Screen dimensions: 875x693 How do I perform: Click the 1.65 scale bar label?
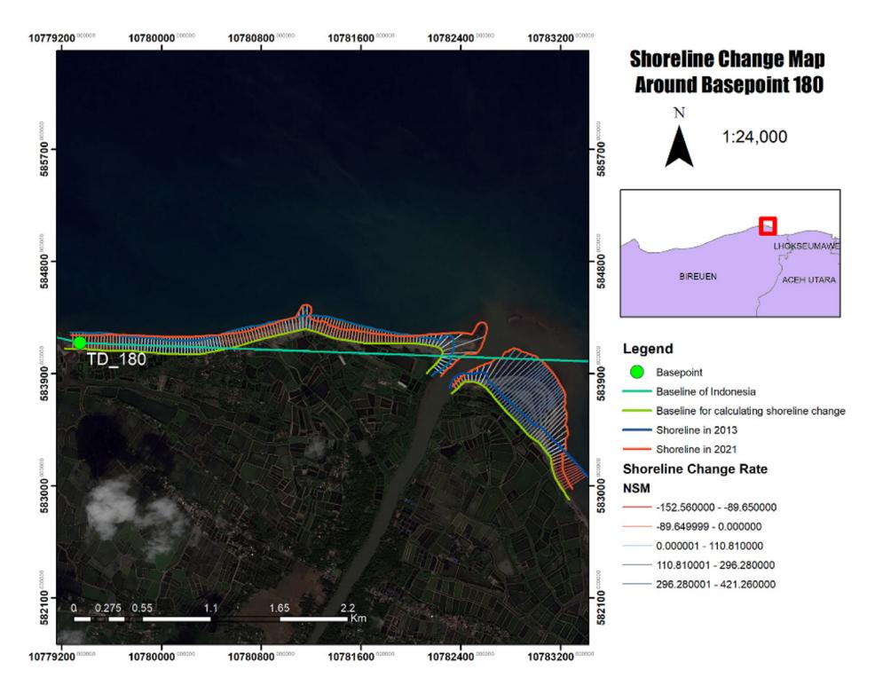coord(279,608)
